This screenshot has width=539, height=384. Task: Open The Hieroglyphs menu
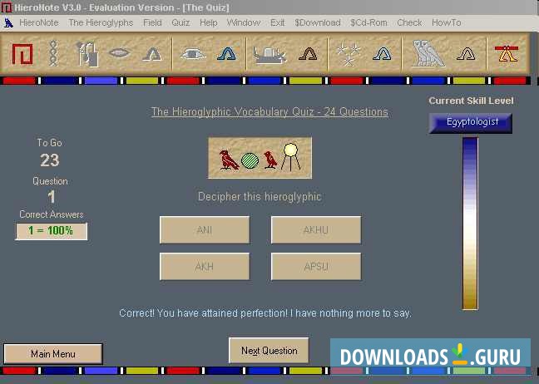[x=101, y=22]
